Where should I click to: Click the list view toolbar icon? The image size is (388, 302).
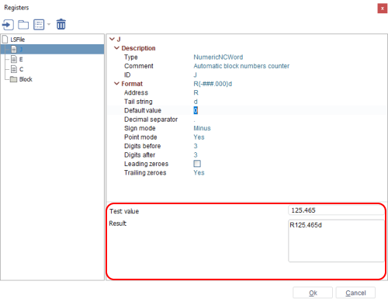[39, 25]
